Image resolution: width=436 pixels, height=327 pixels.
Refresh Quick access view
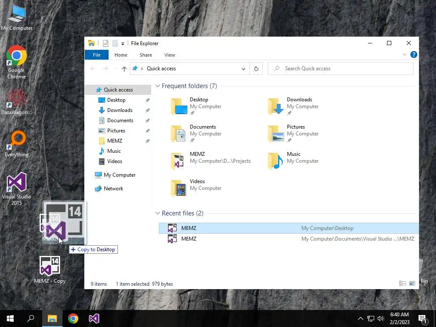point(256,69)
